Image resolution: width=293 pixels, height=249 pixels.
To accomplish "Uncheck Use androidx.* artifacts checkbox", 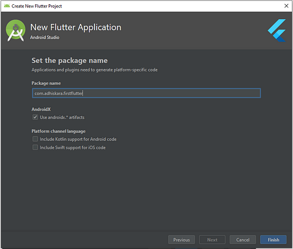I will [35, 117].
